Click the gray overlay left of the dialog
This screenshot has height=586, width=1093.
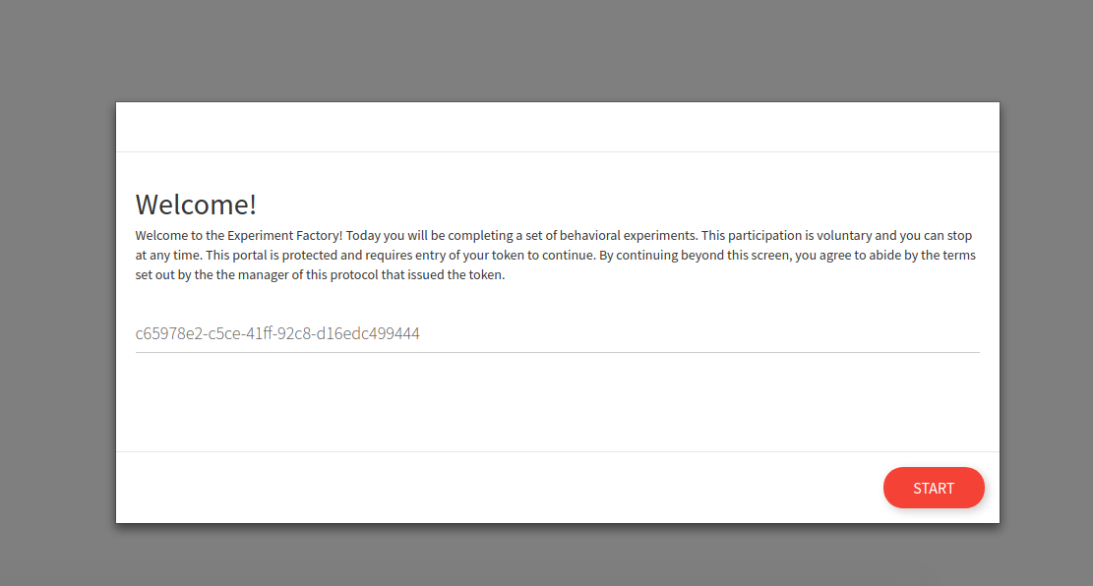(x=57, y=312)
